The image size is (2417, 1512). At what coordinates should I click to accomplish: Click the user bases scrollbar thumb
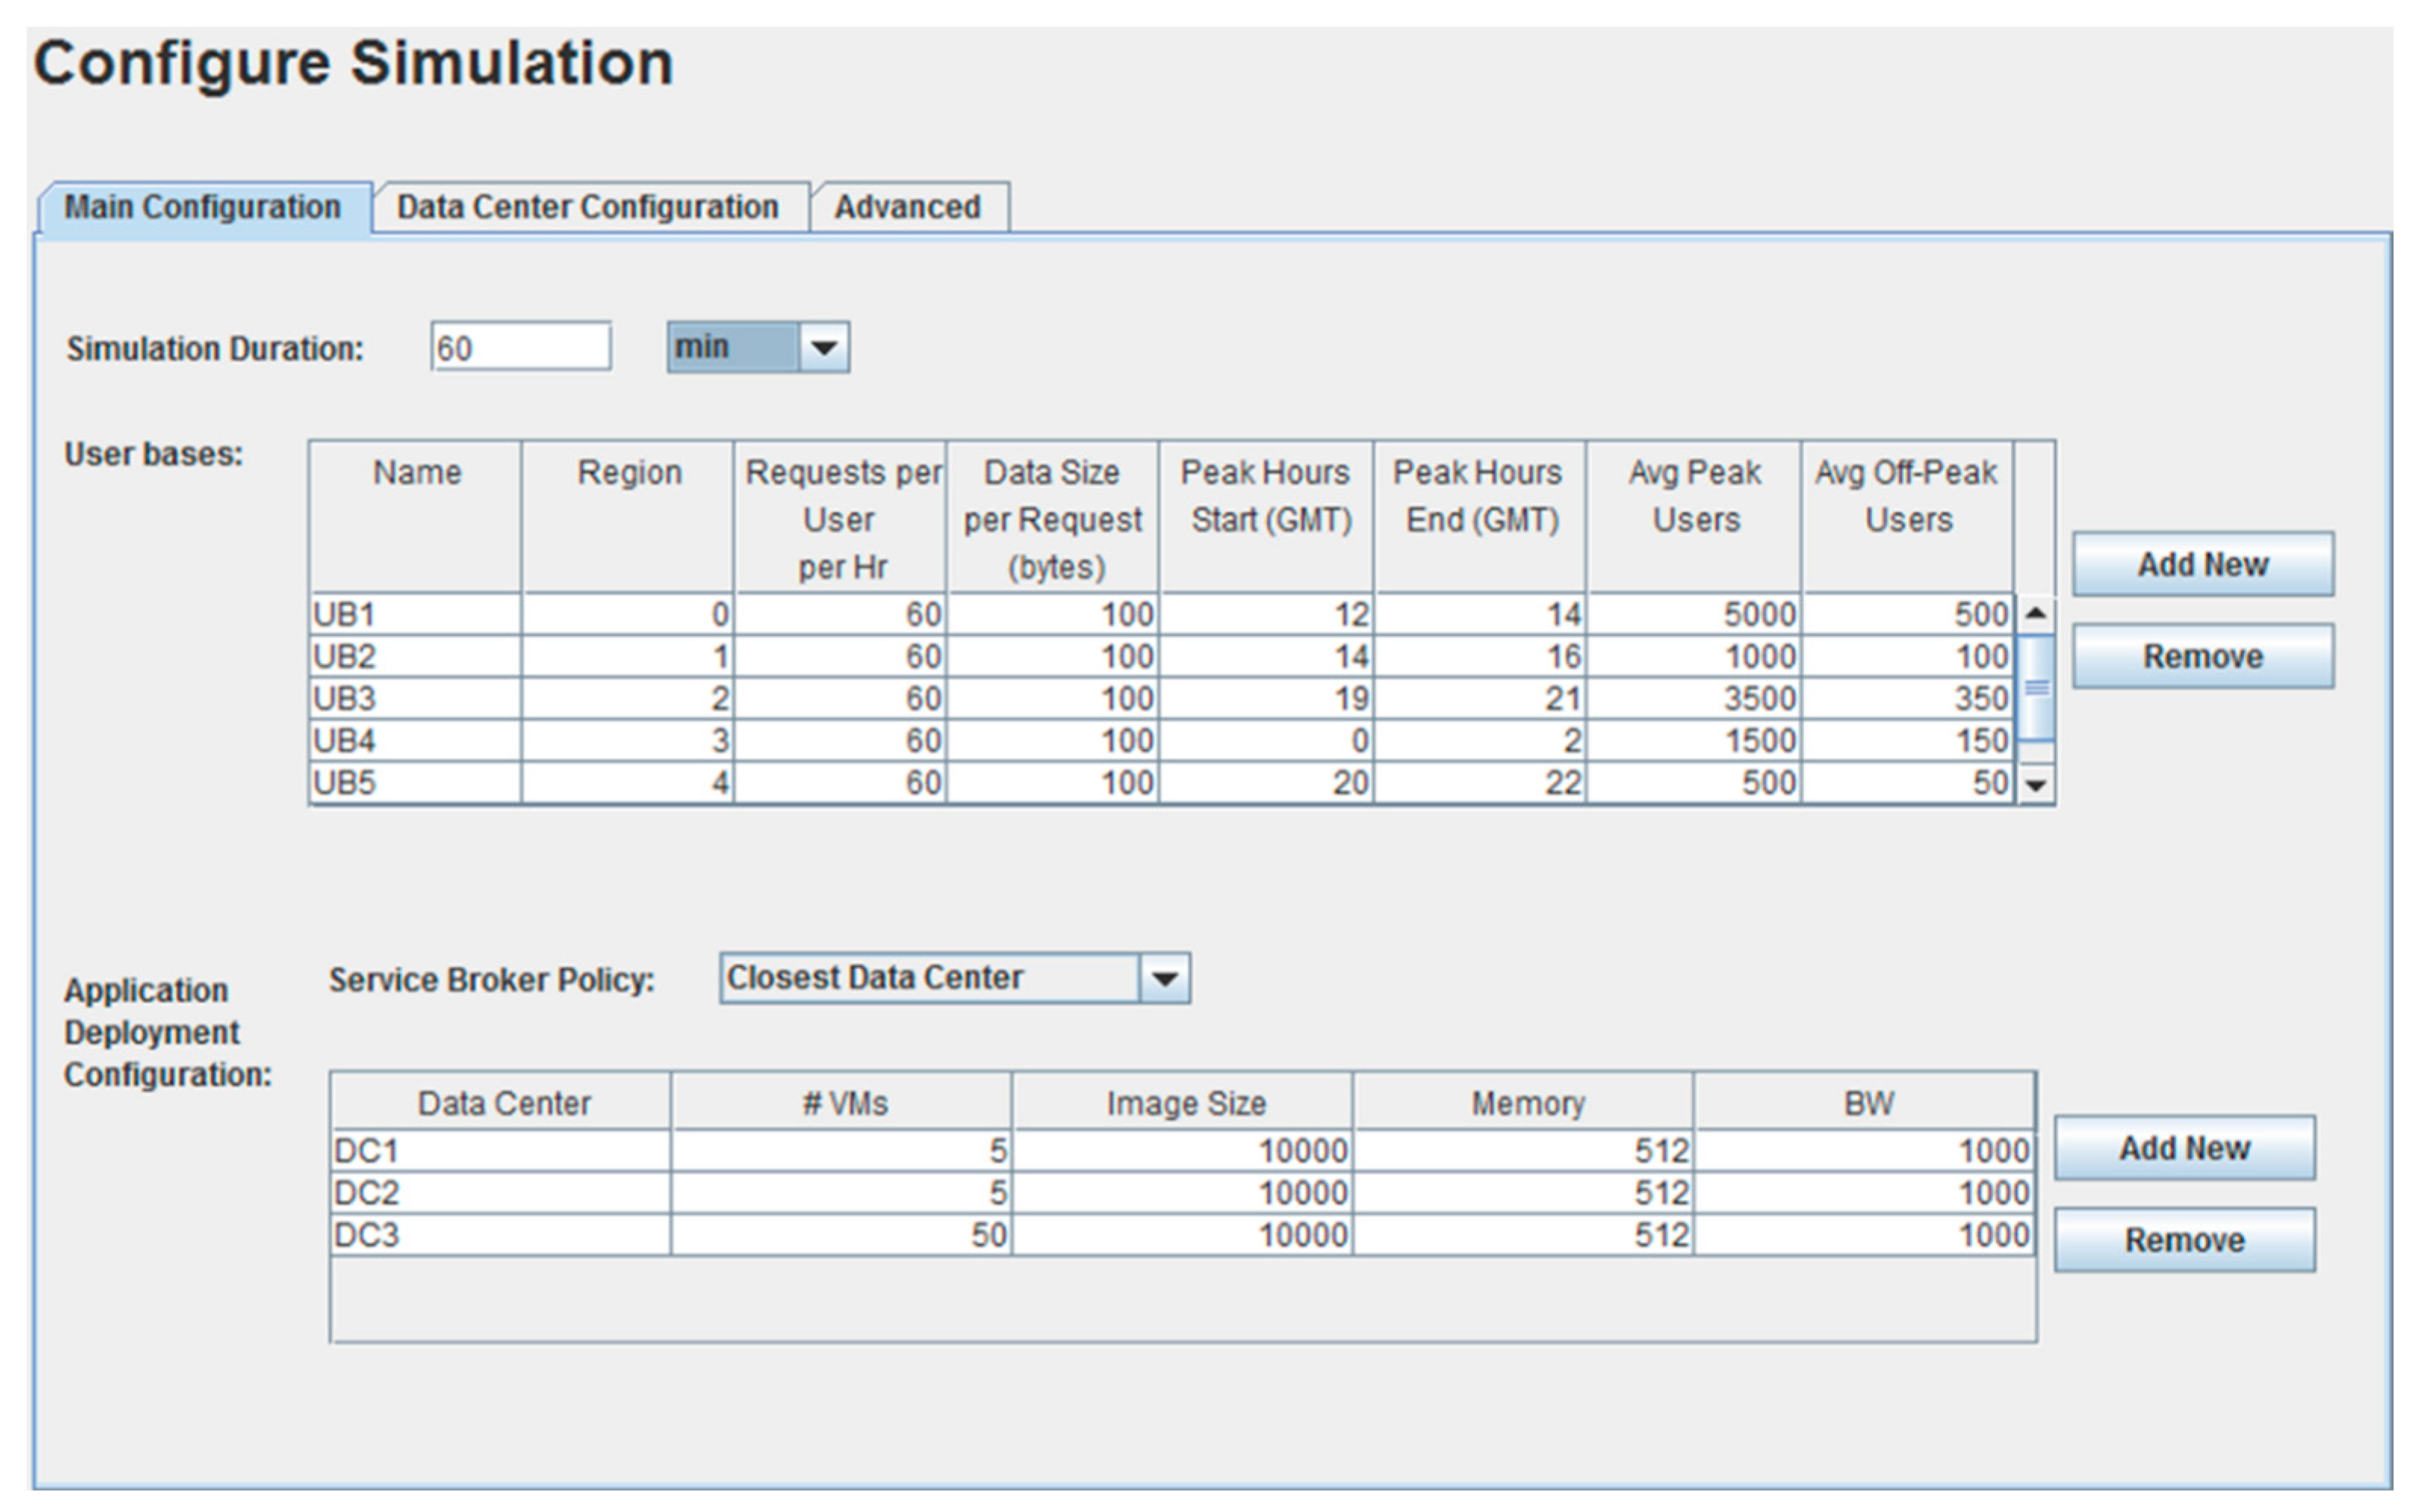(x=2036, y=688)
